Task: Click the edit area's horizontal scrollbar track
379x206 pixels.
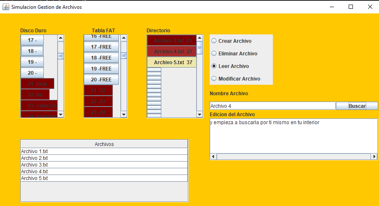Action: (294, 156)
